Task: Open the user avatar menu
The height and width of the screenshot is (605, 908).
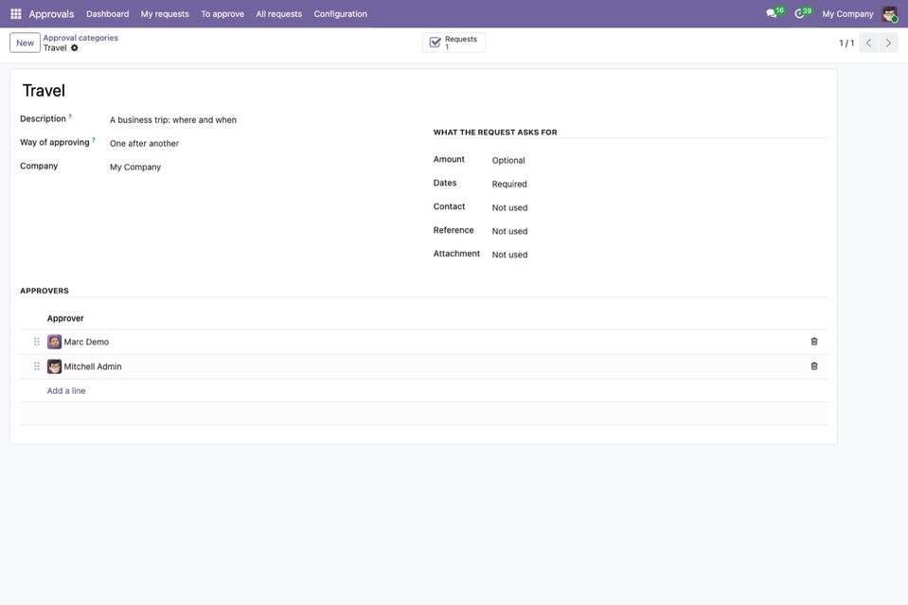Action: (x=889, y=14)
